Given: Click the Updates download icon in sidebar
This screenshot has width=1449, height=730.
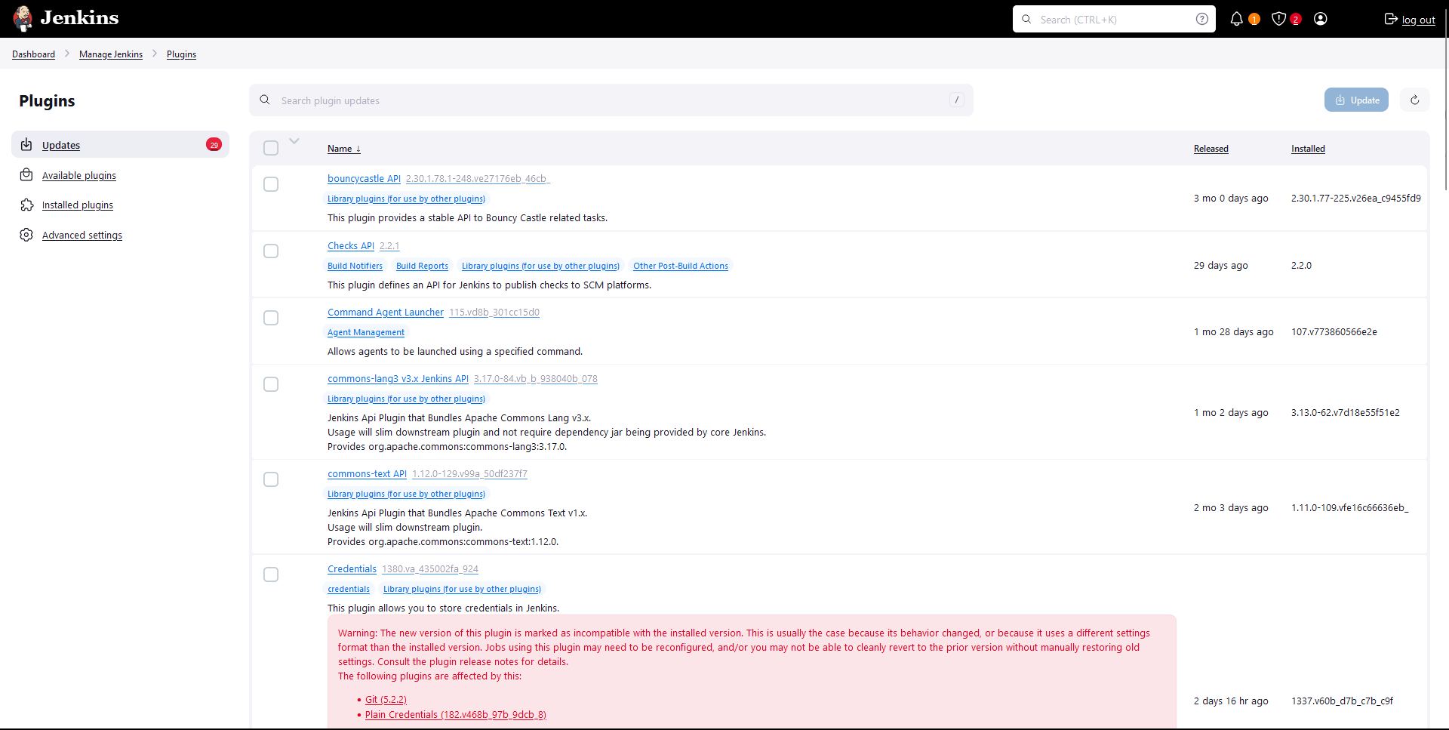Looking at the screenshot, I should tap(26, 144).
